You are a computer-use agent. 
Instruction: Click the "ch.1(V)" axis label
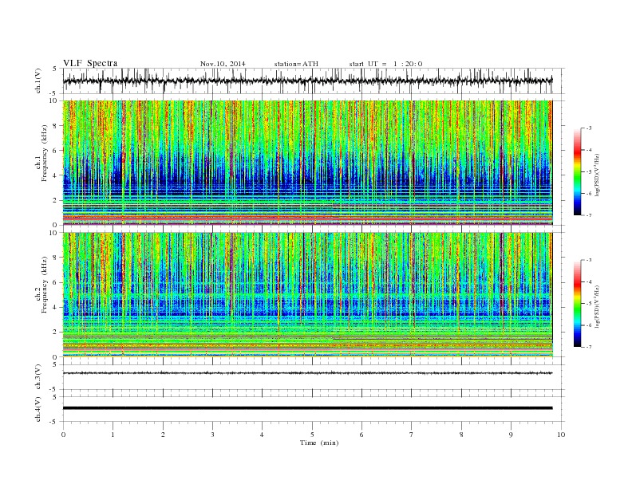[x=38, y=82]
